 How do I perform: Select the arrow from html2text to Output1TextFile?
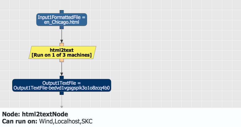pyautogui.click(x=62, y=69)
